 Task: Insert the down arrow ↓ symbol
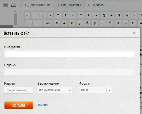(x=89, y=15)
